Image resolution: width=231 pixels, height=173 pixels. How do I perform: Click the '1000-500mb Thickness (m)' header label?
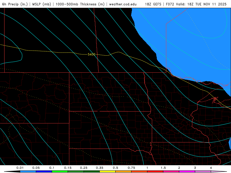point(80,4)
